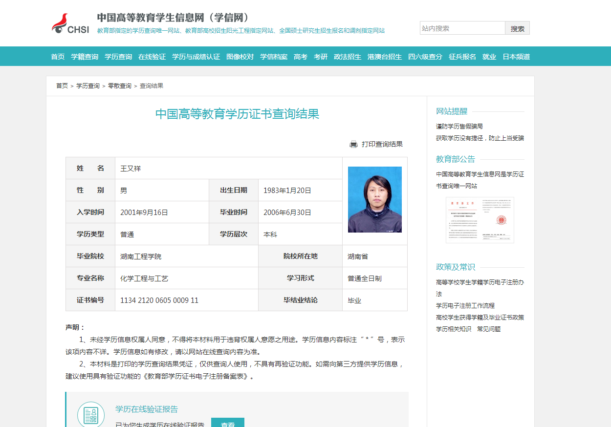Open the 考研 navigation item
611x427 pixels.
click(321, 57)
